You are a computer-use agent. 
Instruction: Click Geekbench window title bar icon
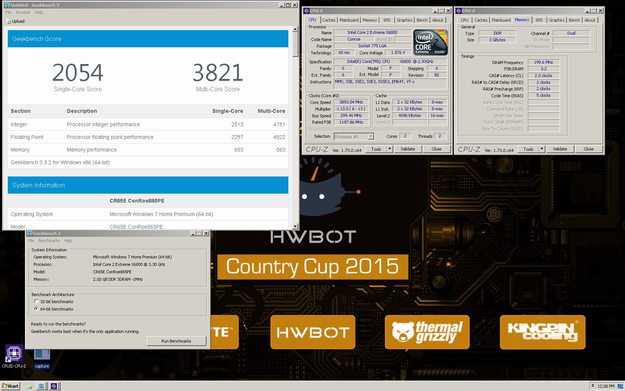[x=7, y=5]
